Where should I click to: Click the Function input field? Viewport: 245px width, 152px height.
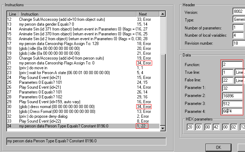point(232,64)
